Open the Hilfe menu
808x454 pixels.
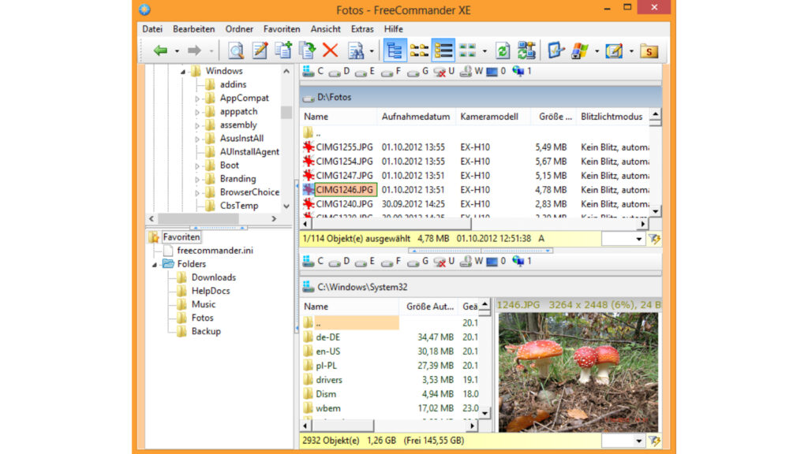pos(393,29)
